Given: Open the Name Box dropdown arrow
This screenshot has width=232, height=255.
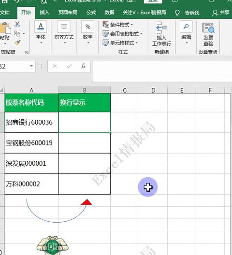Looking at the screenshot, I should coord(31,66).
